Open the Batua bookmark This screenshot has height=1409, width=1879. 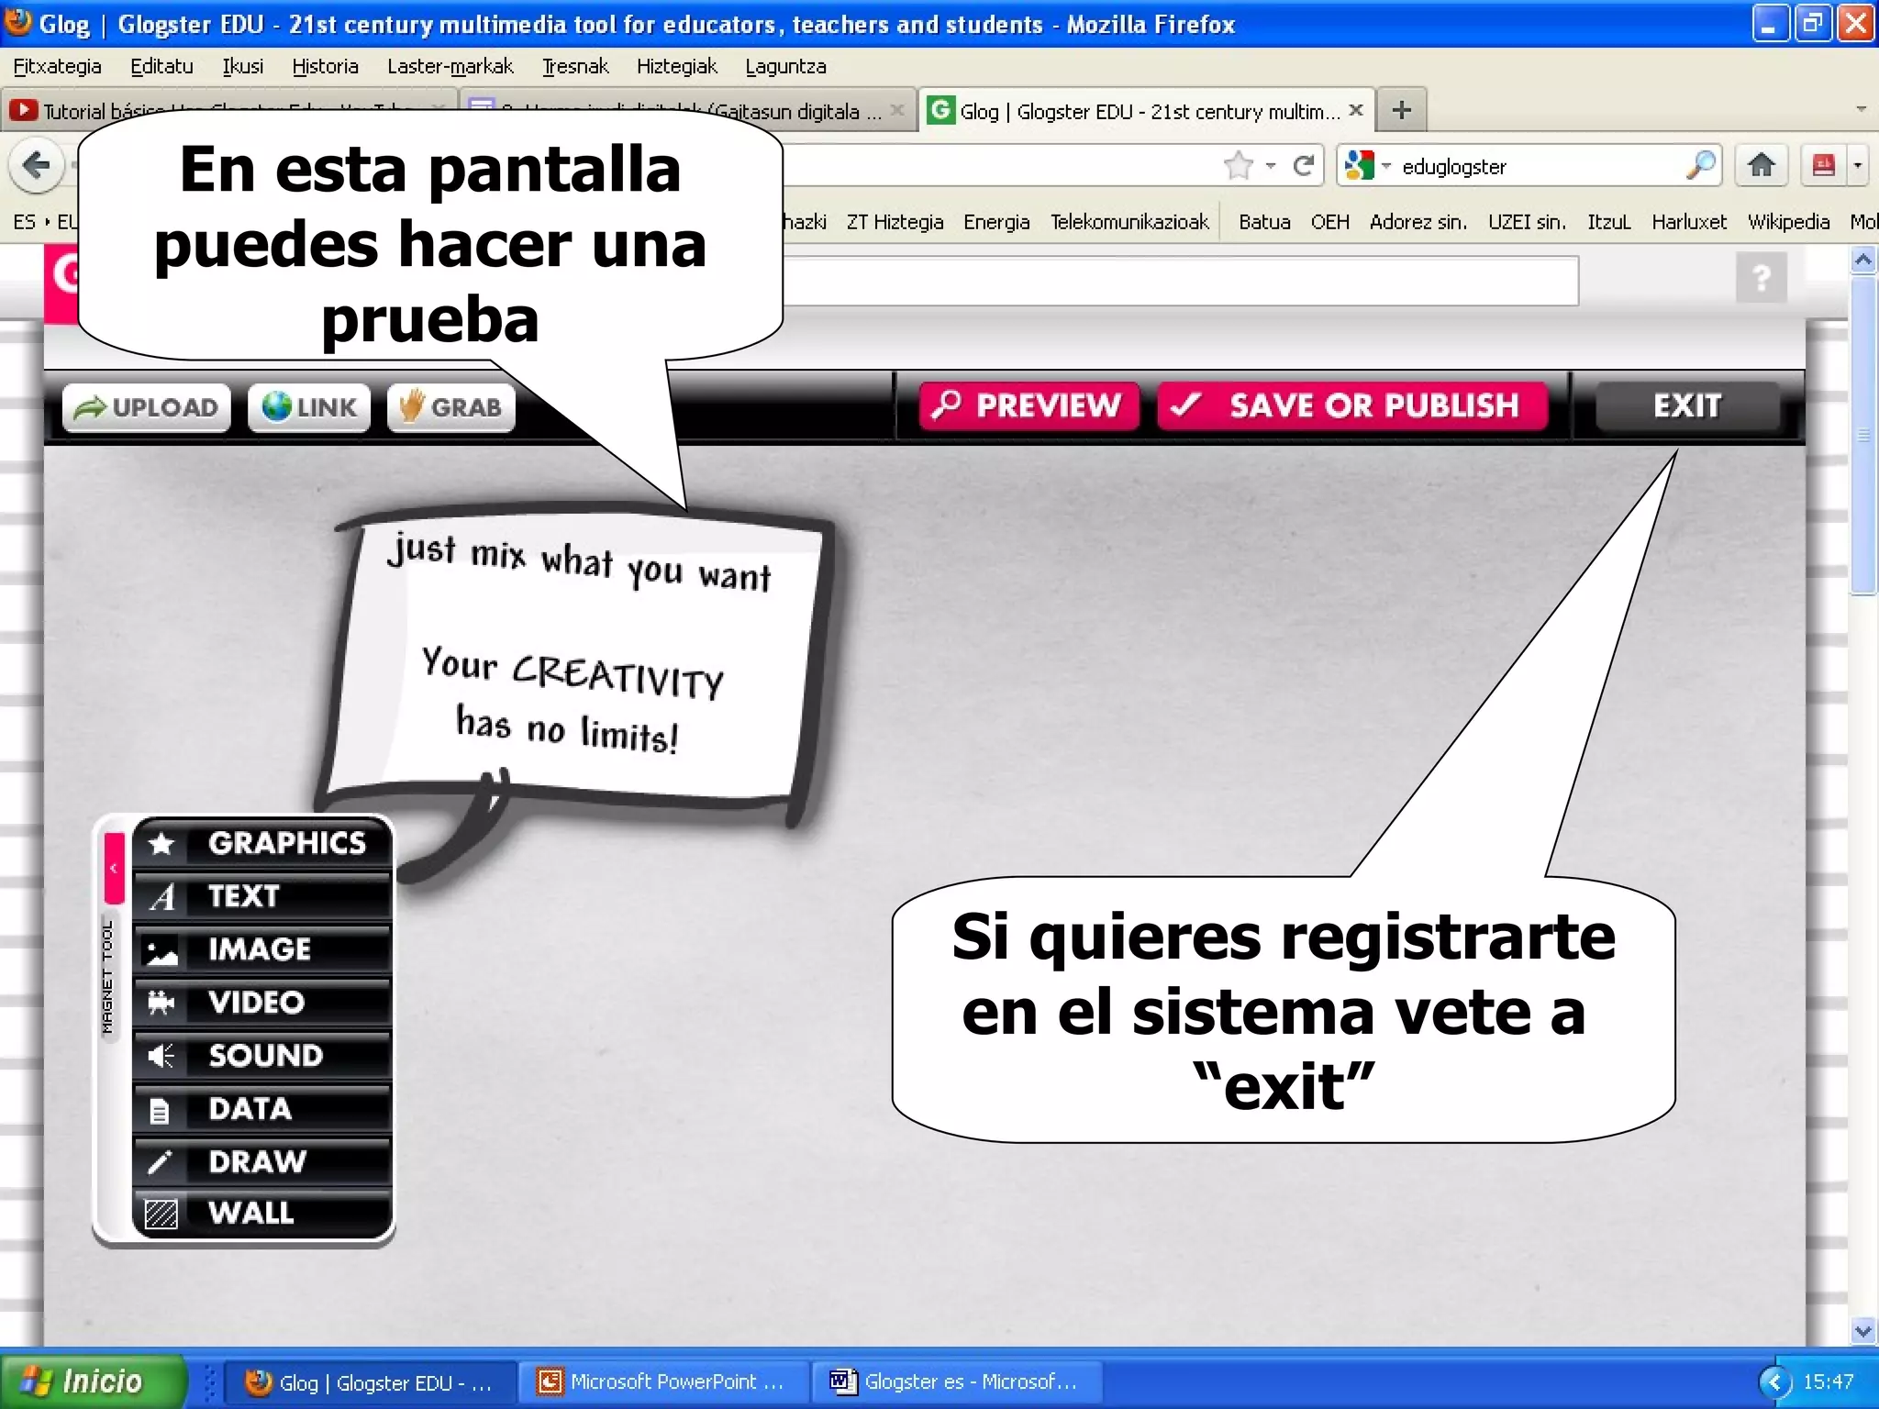pos(1264,222)
